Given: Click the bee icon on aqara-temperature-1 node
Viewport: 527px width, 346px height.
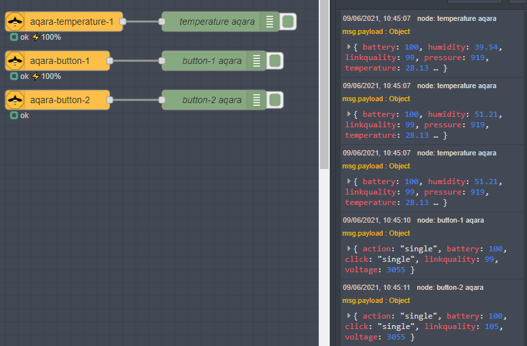Looking at the screenshot, I should (14, 22).
